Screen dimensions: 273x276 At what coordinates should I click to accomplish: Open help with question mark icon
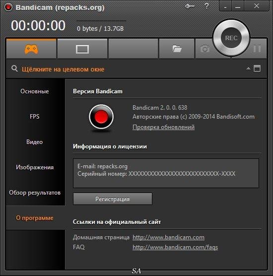pyautogui.click(x=206, y=6)
